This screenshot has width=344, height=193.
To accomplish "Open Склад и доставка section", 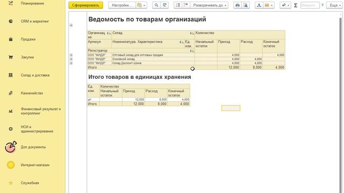I will 35,75.
